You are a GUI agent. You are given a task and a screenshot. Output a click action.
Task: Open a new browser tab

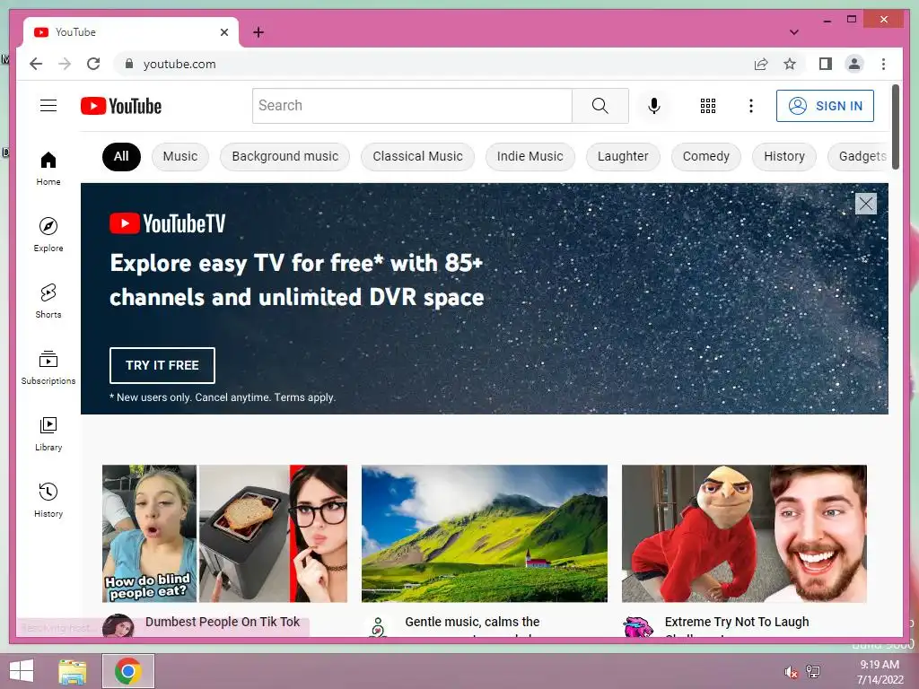click(258, 32)
